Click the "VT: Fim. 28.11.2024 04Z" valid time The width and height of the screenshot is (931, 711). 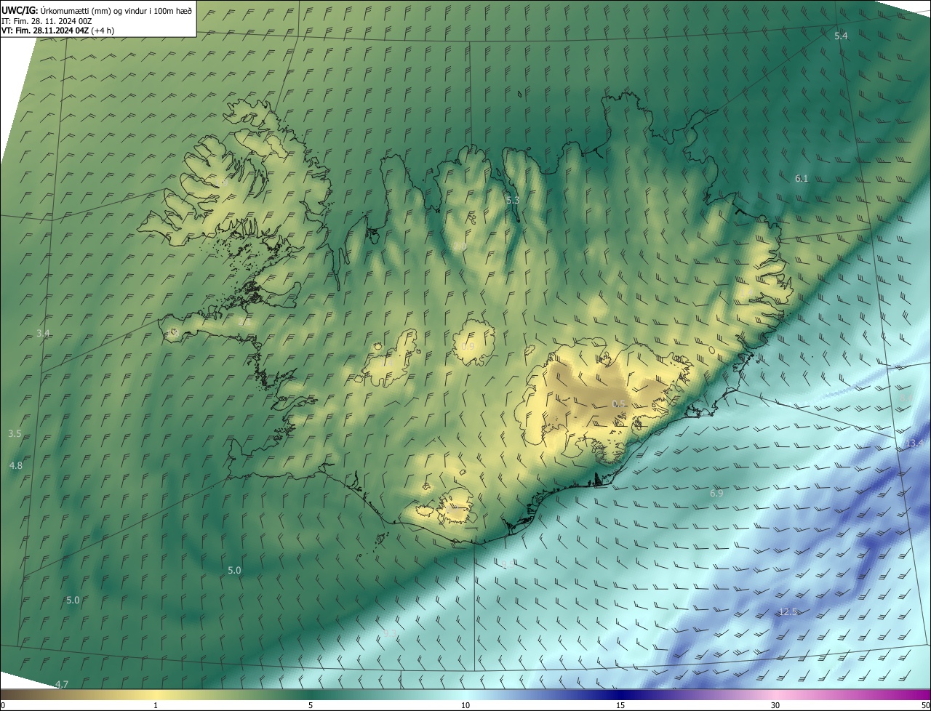45,31
